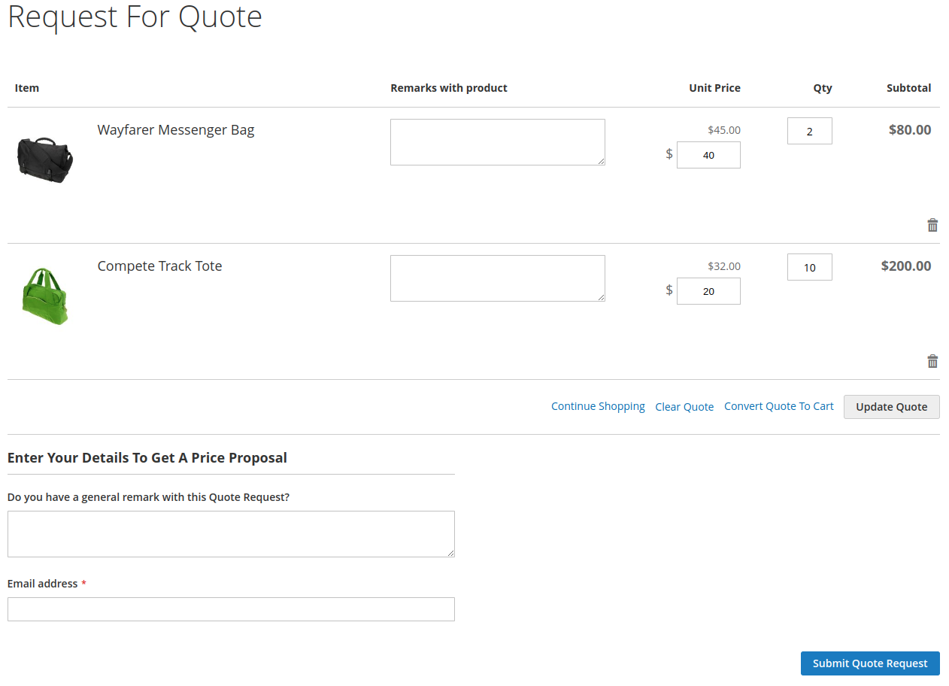This screenshot has width=949, height=686.
Task: Select the quantity field showing 2
Action: [x=810, y=131]
